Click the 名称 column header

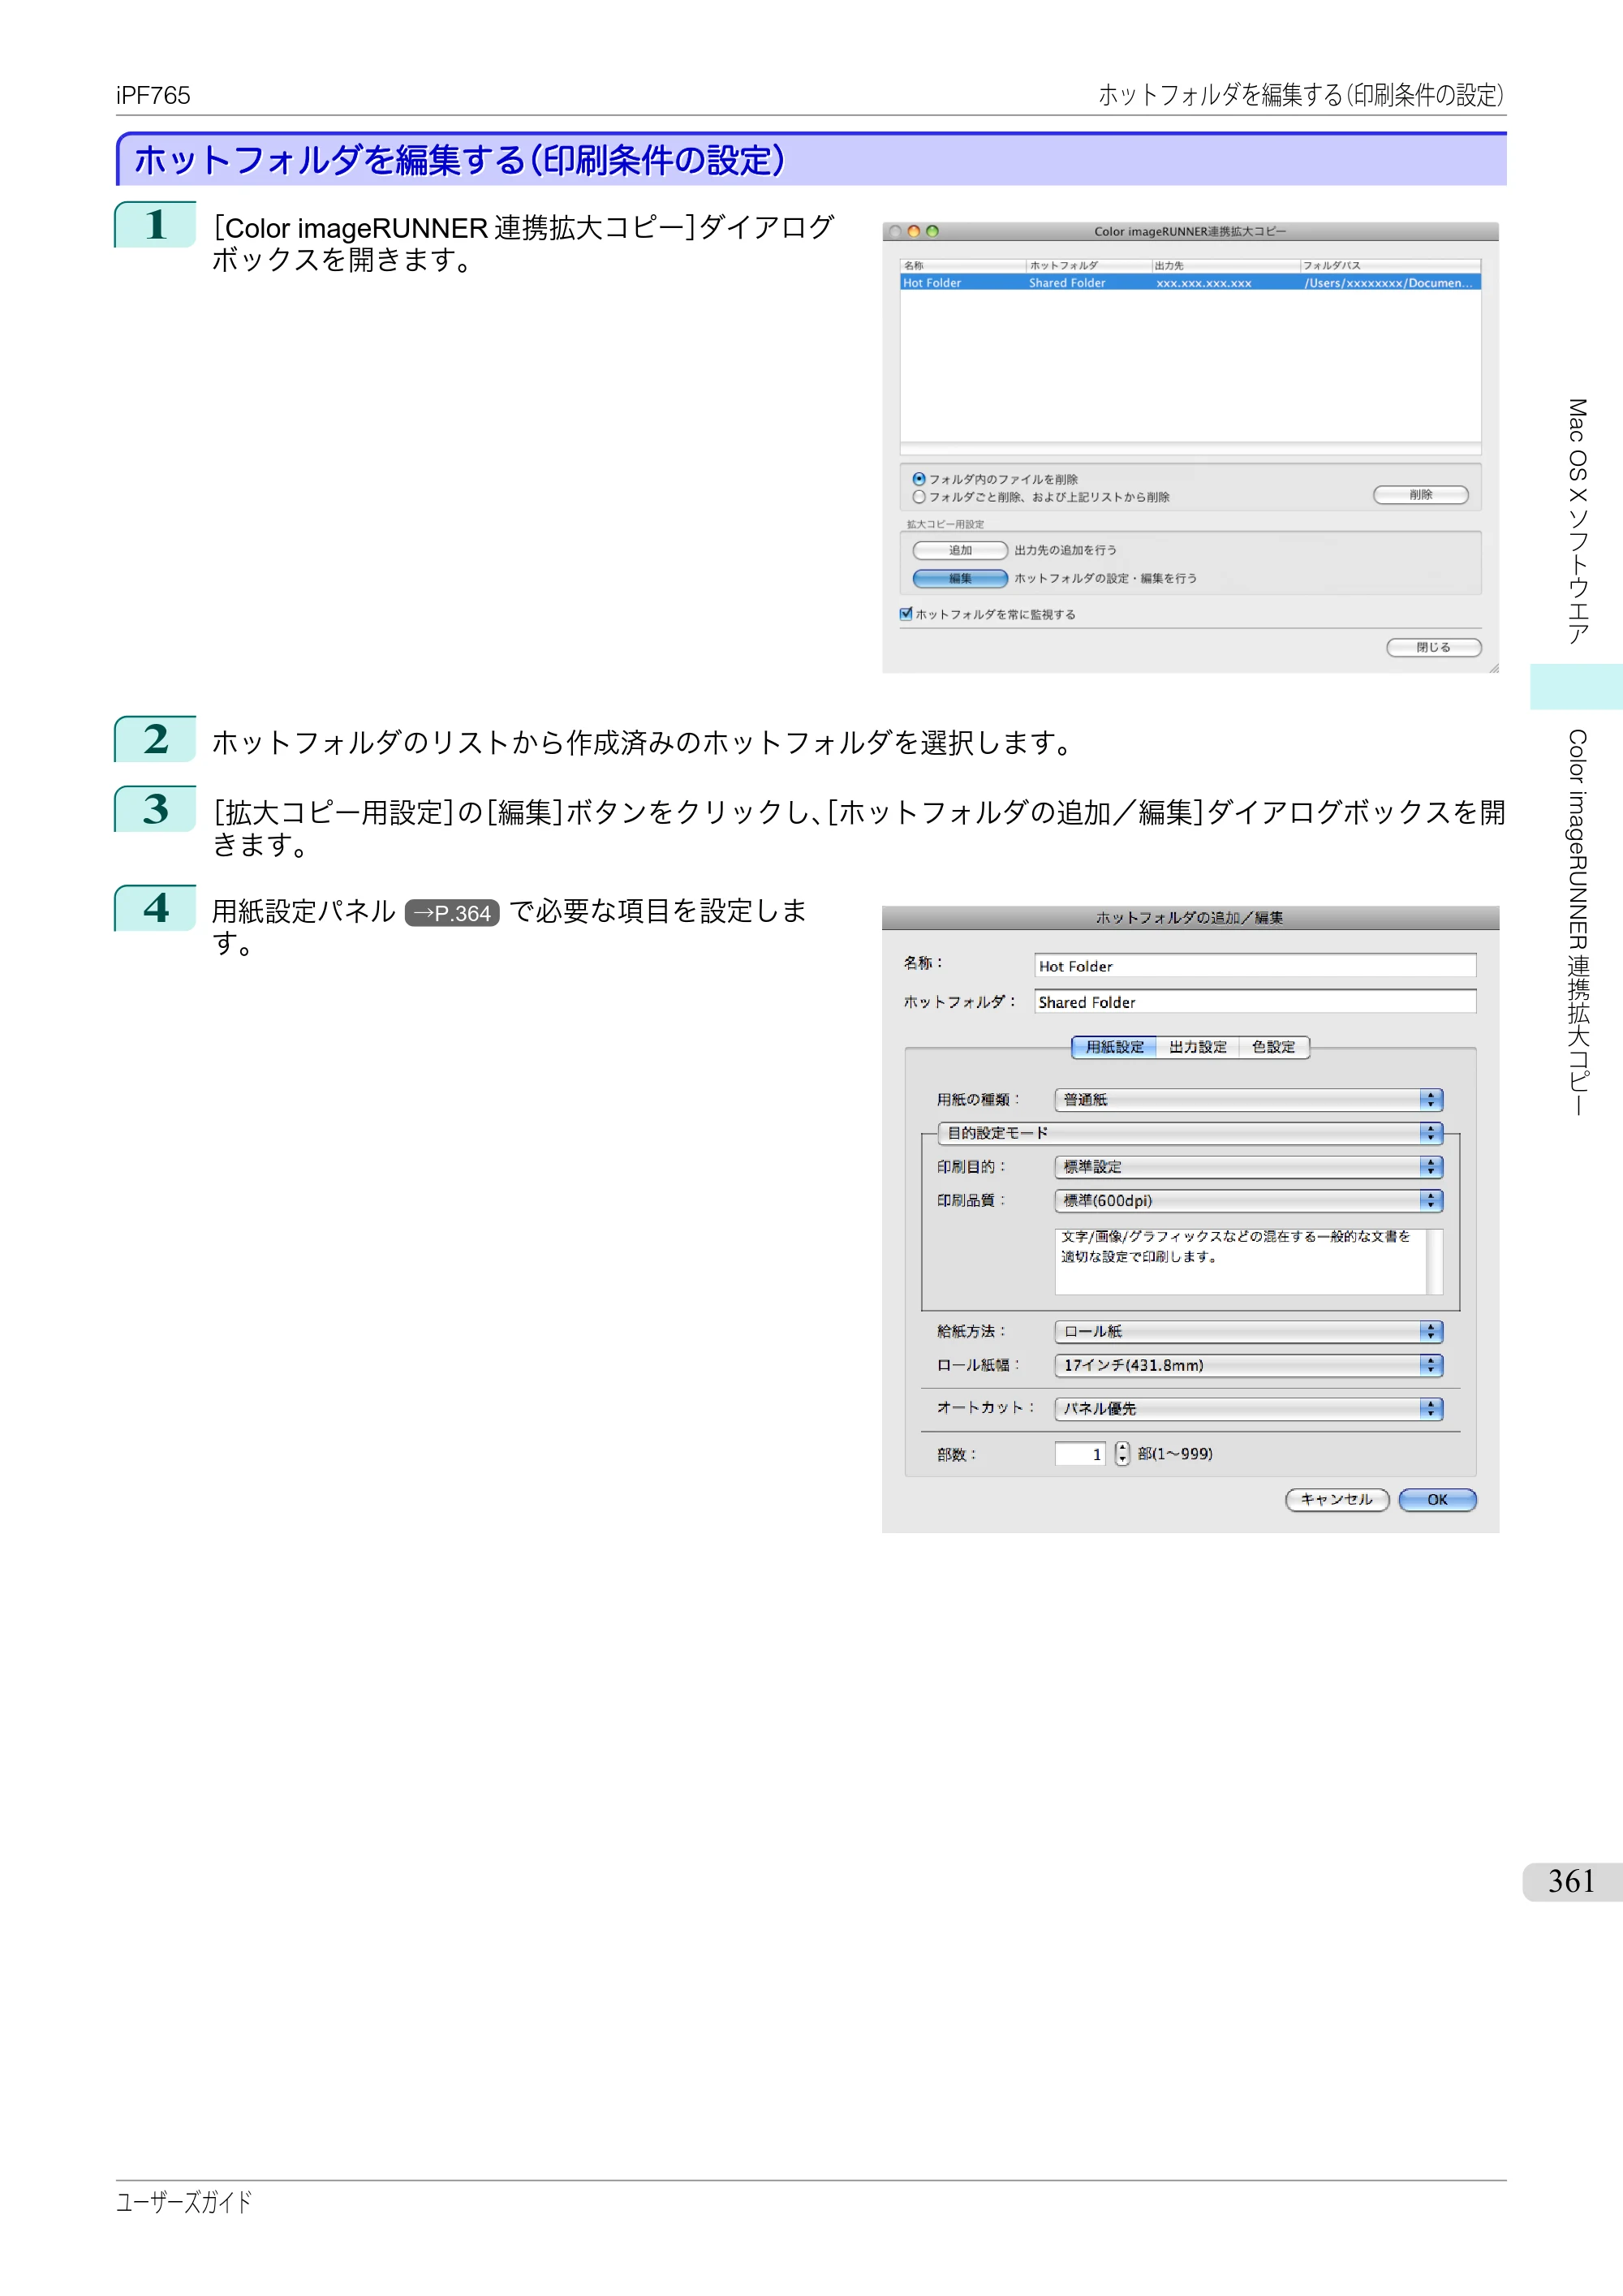point(963,265)
